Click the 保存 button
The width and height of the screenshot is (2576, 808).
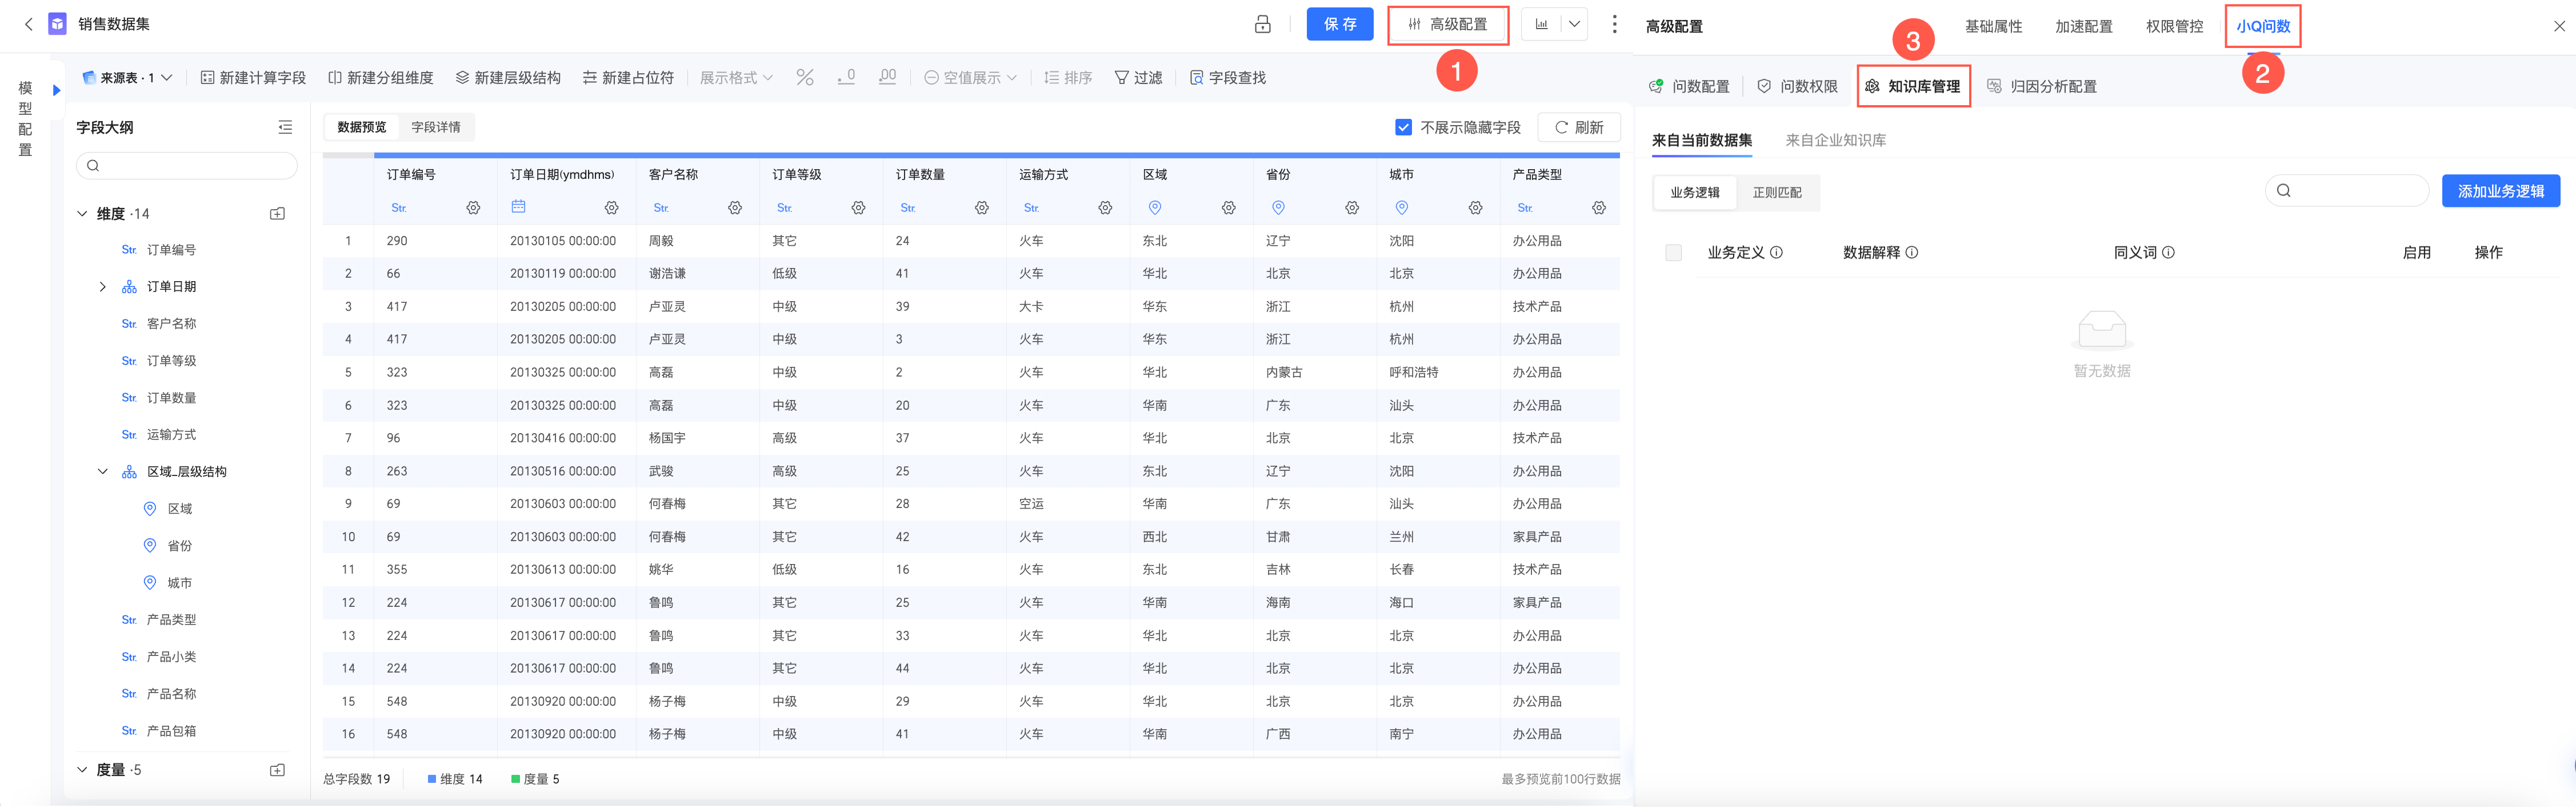click(x=1339, y=24)
